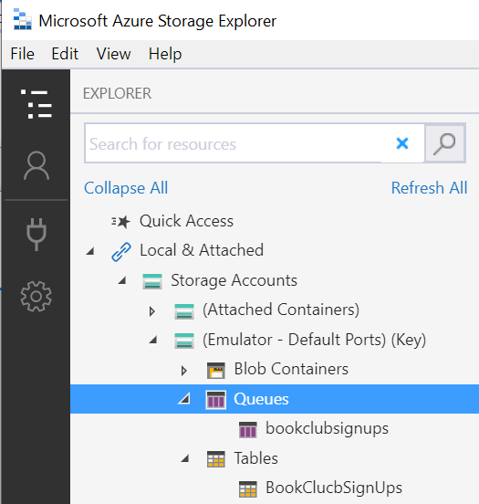Open the bookclubsignups queue label
The width and height of the screenshot is (479, 504).
(327, 429)
